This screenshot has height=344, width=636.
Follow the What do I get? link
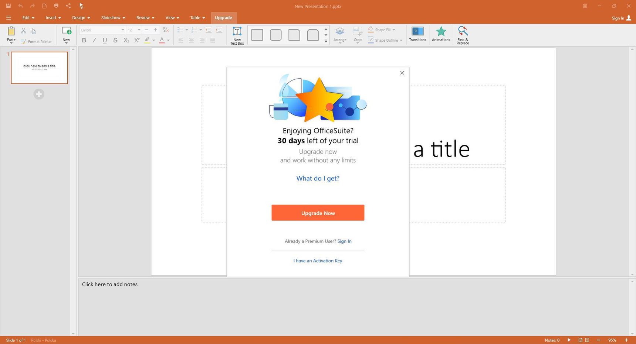pyautogui.click(x=318, y=178)
